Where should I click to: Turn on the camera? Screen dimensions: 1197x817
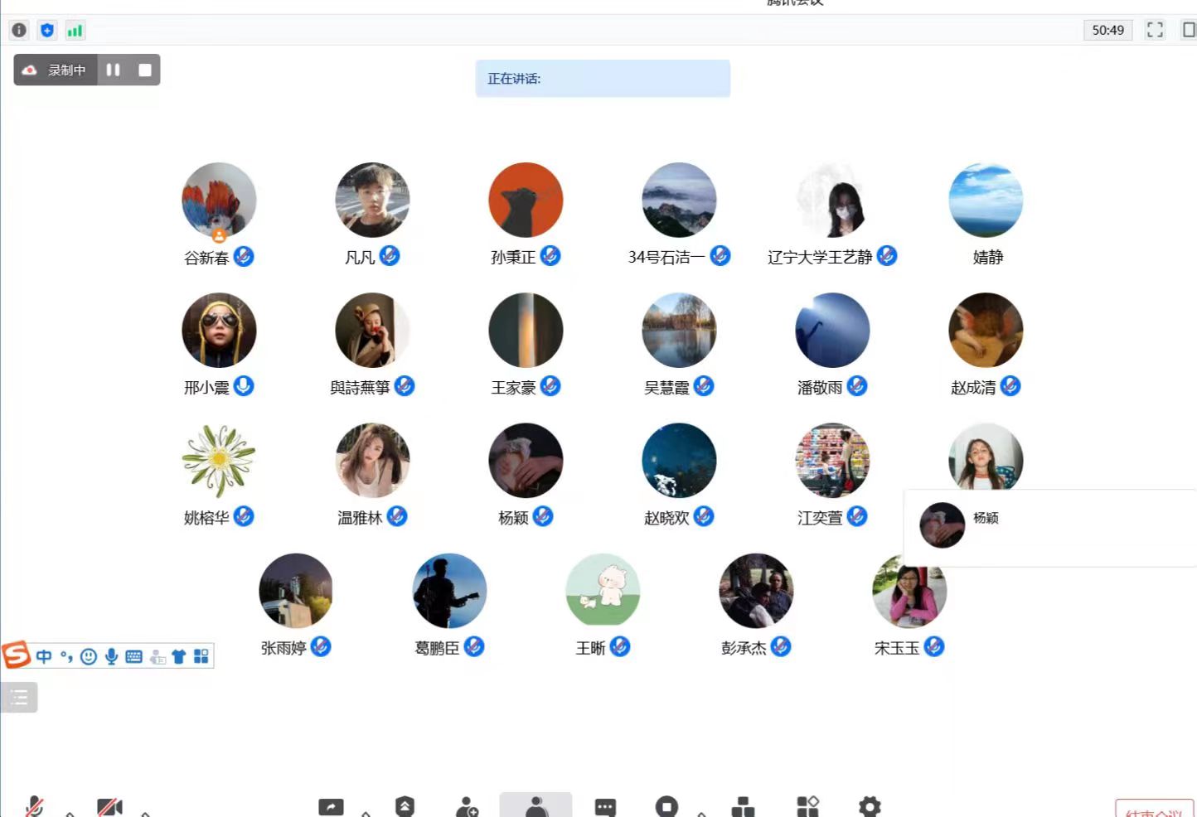point(109,807)
